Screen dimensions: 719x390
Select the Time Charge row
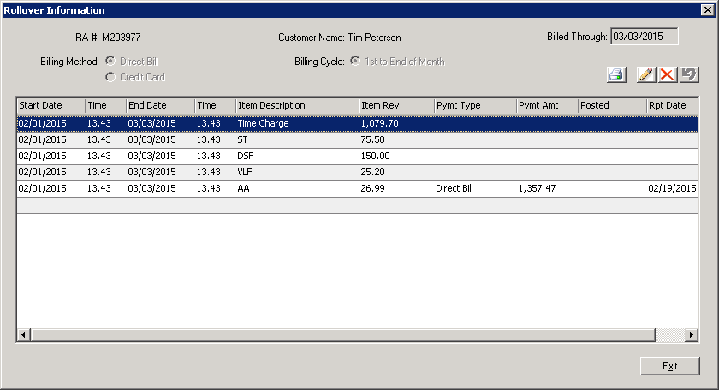click(358, 123)
